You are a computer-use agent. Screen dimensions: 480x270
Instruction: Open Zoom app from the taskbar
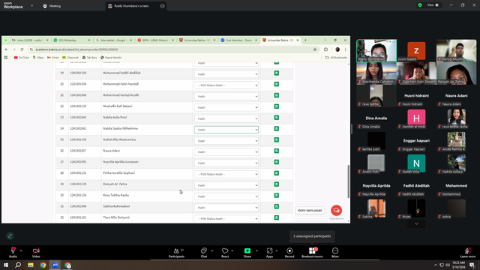[55, 265]
